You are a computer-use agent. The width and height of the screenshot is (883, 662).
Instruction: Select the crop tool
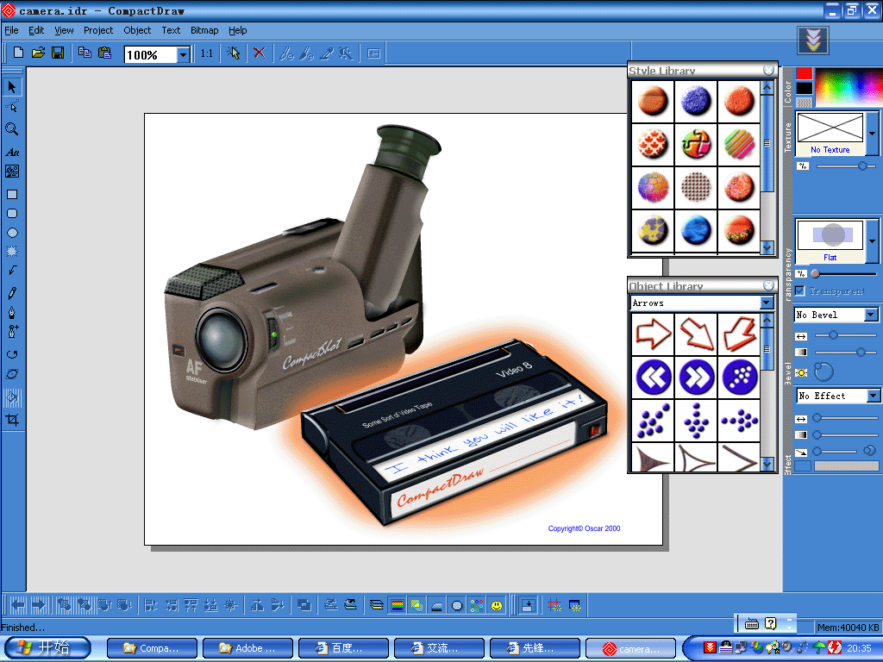click(12, 420)
